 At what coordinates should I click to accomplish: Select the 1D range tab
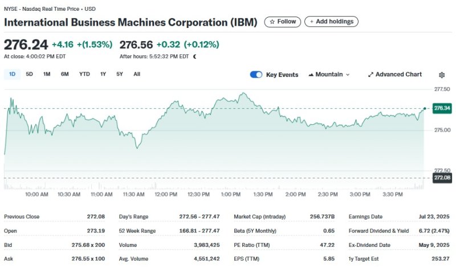tap(12, 74)
